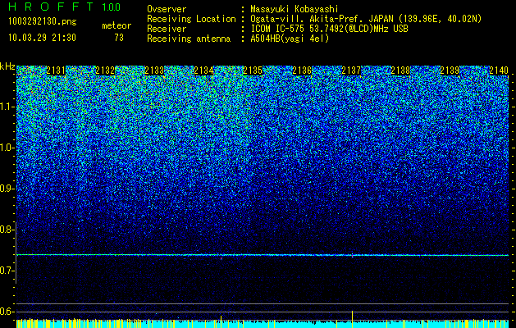Click the kHz axis unit label
Viewport: 516px width, 328px height.
7,66
